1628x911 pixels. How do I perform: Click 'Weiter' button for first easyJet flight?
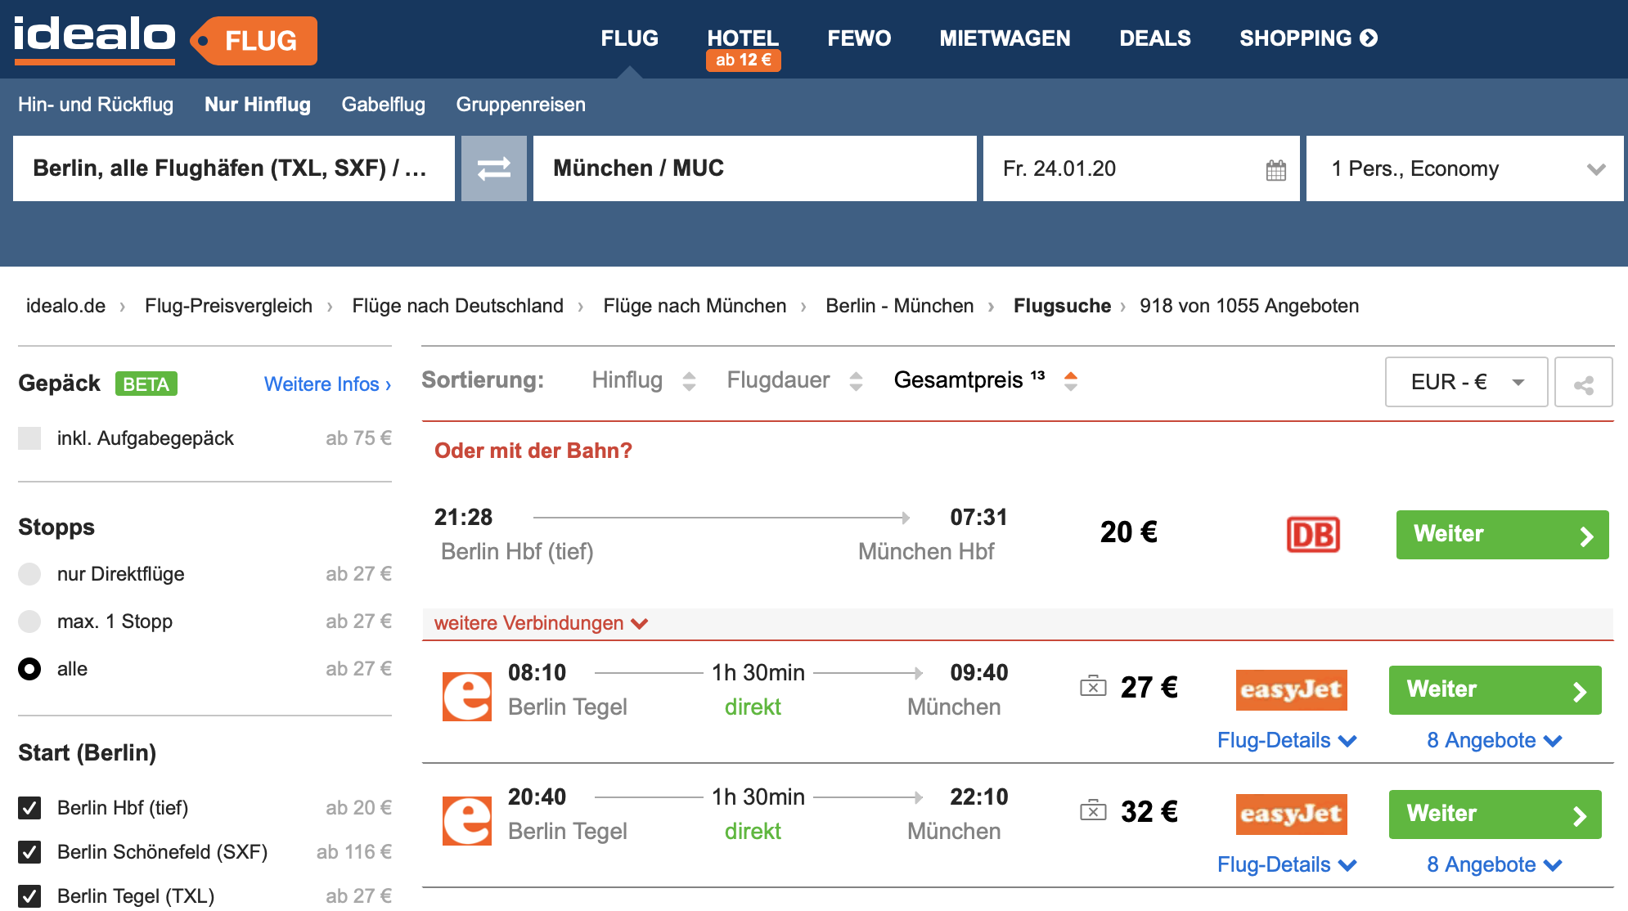click(x=1498, y=688)
